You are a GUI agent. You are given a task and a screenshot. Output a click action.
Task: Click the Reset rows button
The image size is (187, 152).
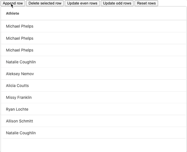pyautogui.click(x=146, y=3)
